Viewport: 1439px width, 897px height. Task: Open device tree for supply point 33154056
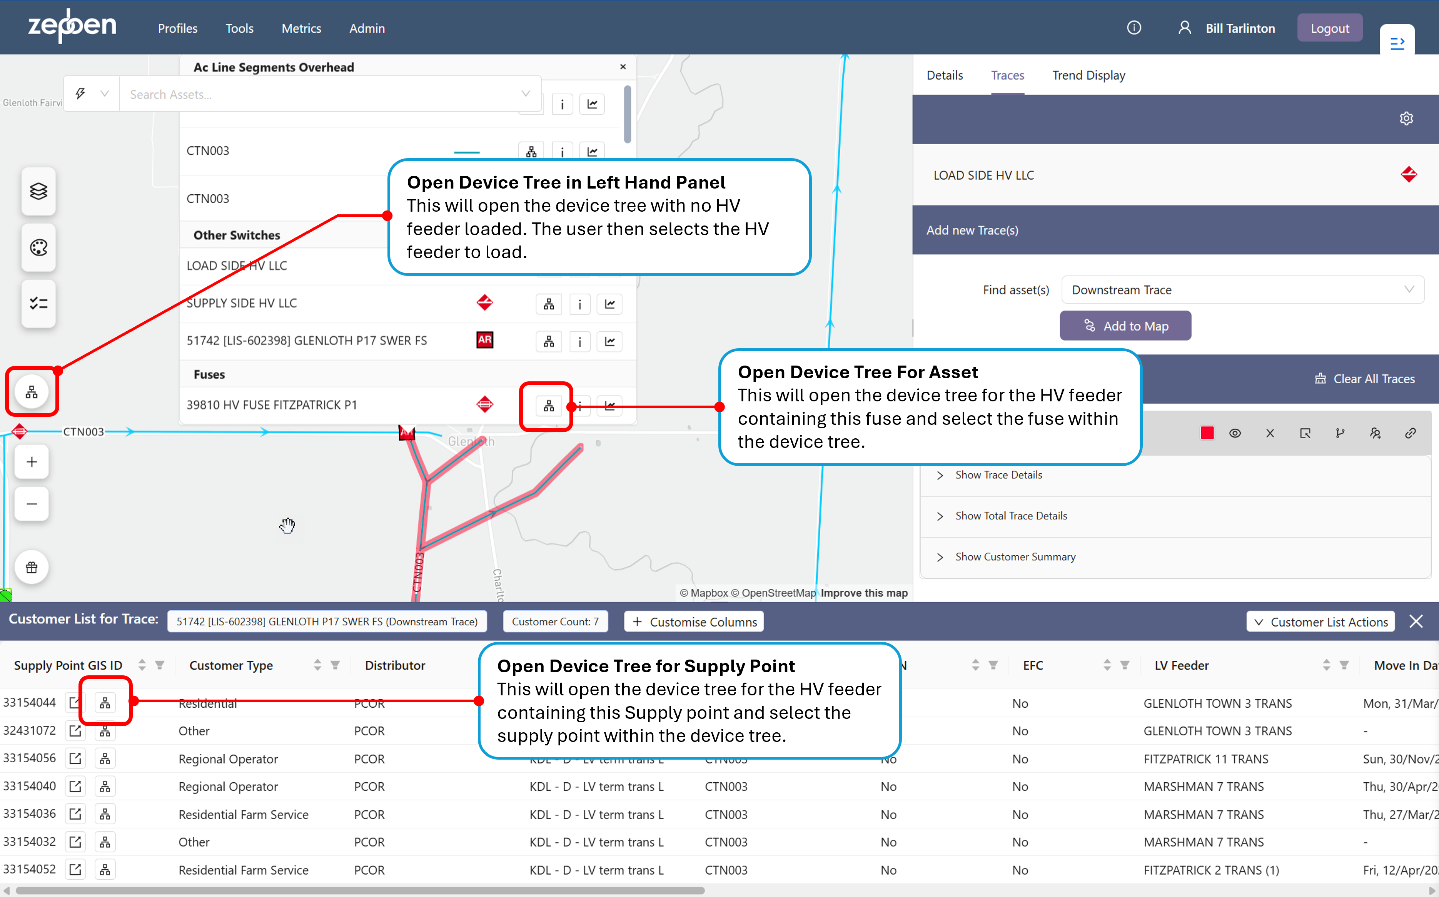105,758
